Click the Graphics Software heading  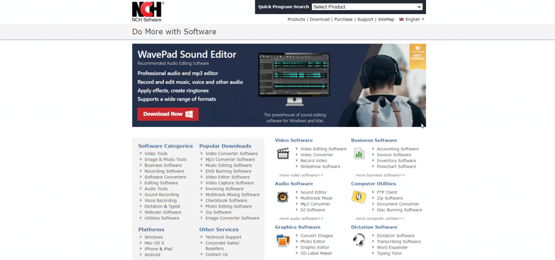[x=298, y=227]
